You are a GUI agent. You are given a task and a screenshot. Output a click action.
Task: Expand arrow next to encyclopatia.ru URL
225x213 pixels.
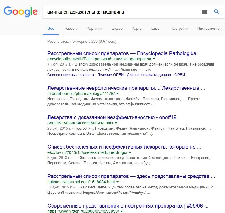click(x=154, y=59)
